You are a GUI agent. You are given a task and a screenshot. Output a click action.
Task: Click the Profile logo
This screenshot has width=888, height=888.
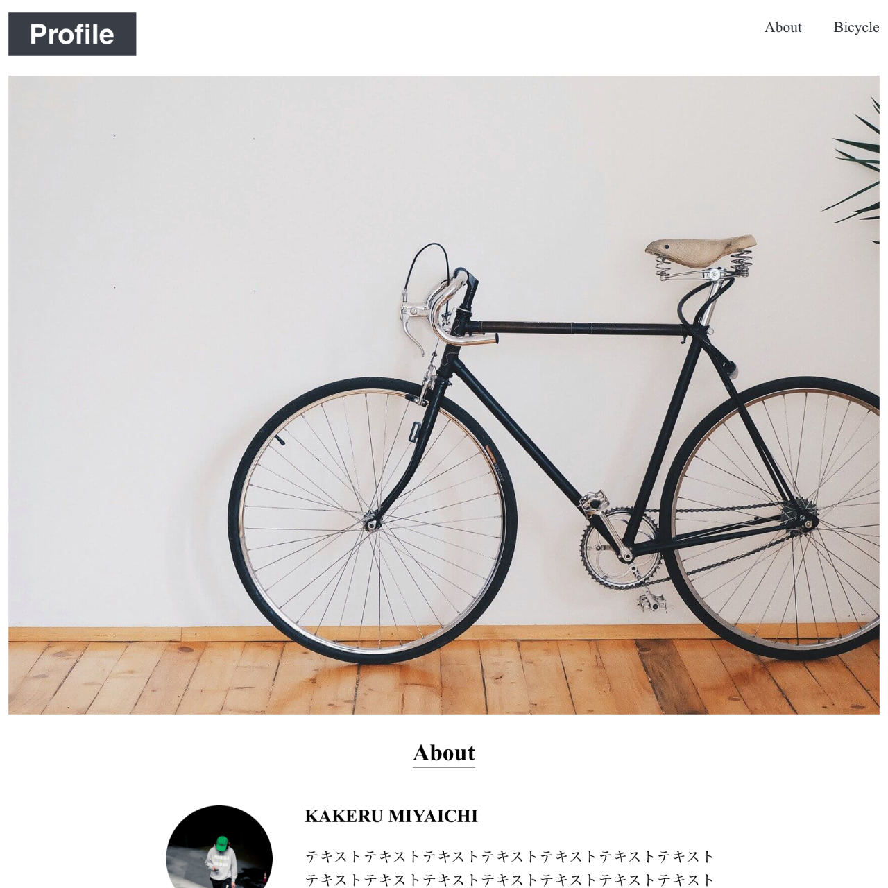click(72, 34)
